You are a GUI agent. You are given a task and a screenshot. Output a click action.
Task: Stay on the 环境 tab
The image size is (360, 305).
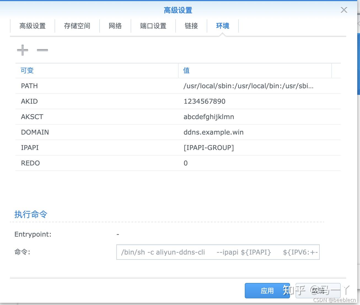point(222,26)
